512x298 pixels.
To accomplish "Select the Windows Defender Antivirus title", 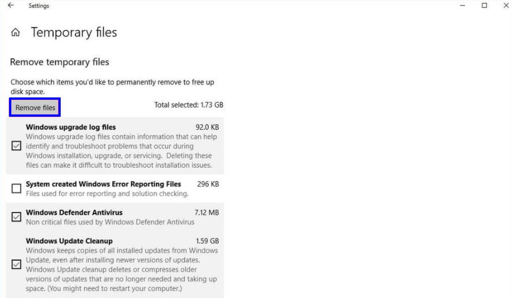I will pos(74,212).
